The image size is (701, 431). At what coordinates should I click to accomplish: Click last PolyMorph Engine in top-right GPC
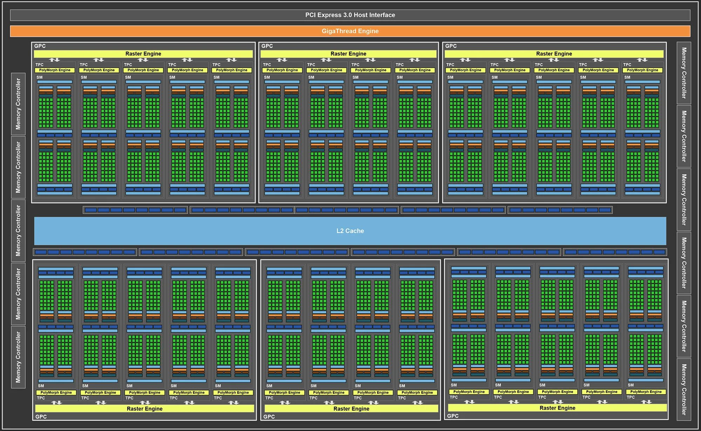click(642, 70)
